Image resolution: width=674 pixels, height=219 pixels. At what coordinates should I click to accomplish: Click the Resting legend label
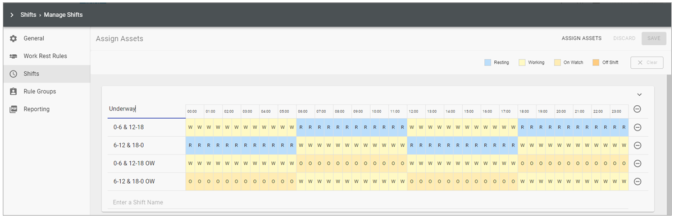pos(502,63)
